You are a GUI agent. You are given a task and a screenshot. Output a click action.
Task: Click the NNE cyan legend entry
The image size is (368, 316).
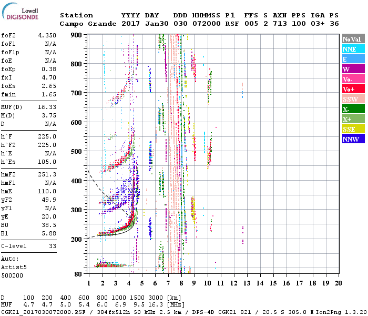tap(353, 49)
